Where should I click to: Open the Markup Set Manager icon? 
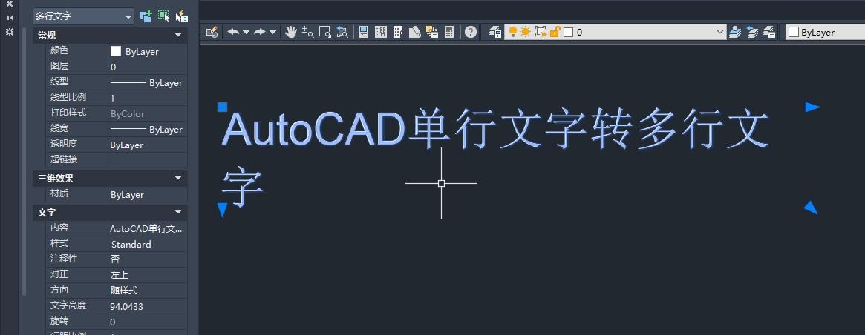(x=432, y=32)
